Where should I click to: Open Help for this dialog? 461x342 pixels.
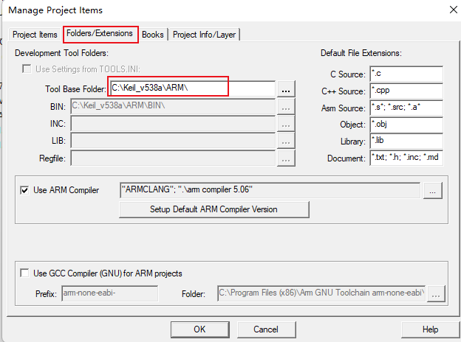(x=430, y=329)
